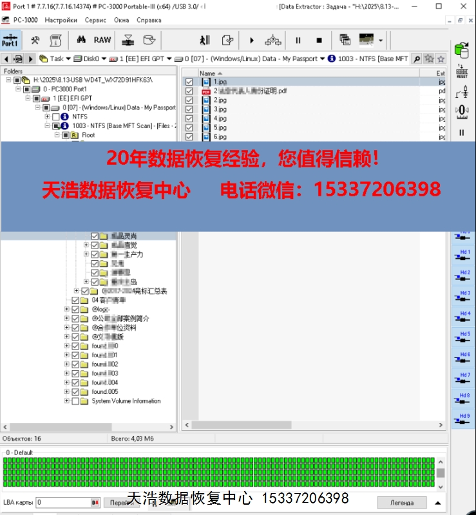Click the Port 1 toolbar icon
The image size is (476, 515).
10,40
